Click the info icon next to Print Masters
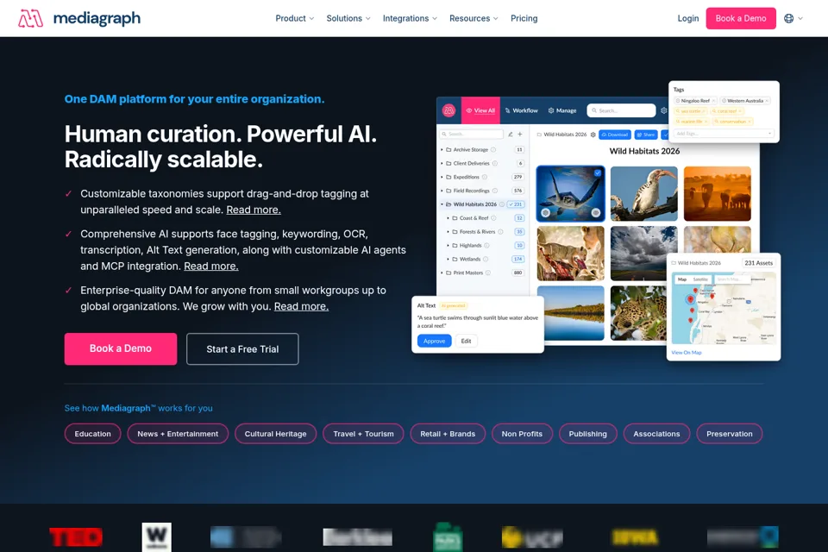828x552 pixels. pyautogui.click(x=488, y=273)
